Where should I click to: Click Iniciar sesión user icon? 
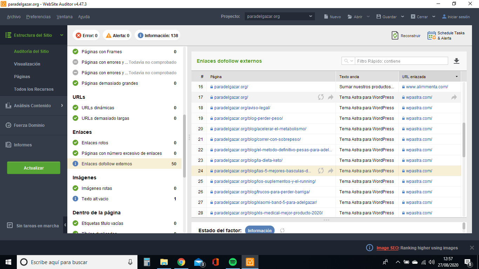tap(444, 16)
